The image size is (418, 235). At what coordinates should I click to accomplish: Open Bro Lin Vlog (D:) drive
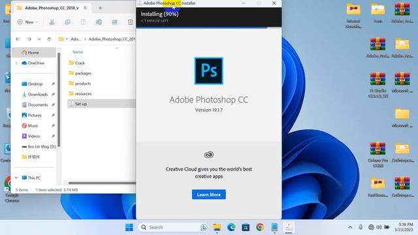42,146
